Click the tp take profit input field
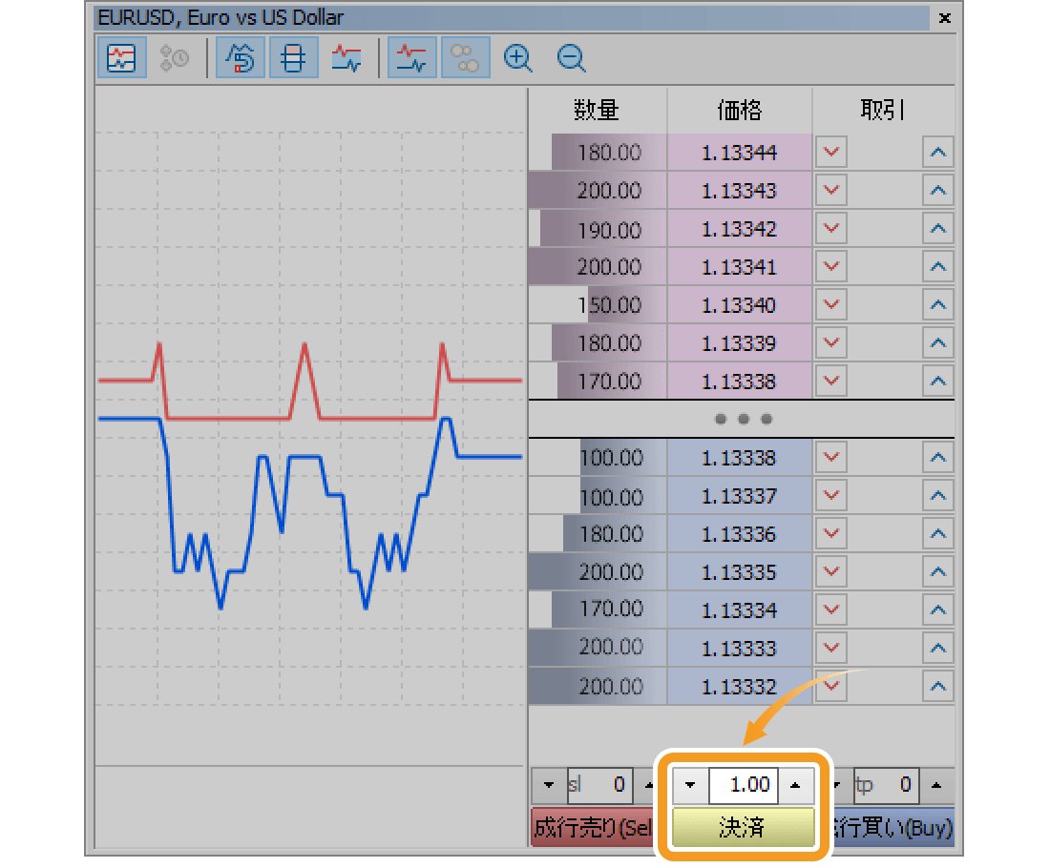The width and height of the screenshot is (1050, 868). coord(886,785)
